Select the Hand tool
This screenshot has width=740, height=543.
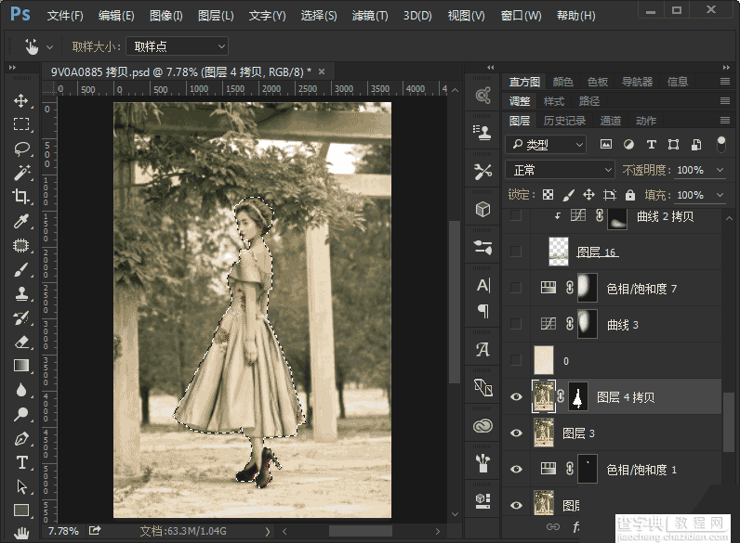pyautogui.click(x=20, y=534)
